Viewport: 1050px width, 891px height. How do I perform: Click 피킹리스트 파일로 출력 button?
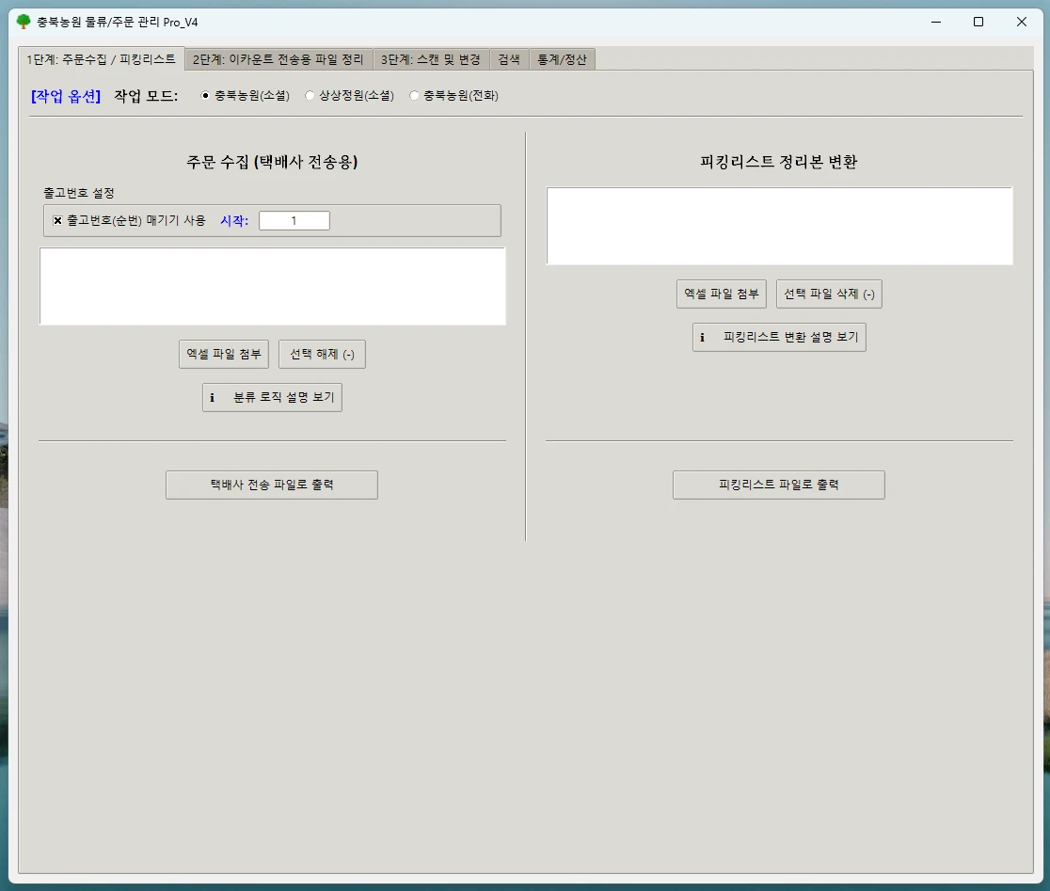tap(779, 485)
